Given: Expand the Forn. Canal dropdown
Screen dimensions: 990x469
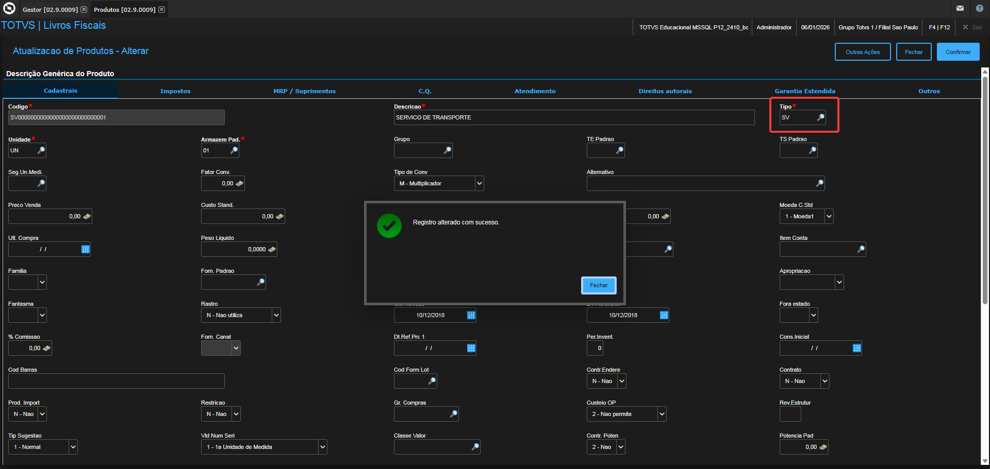Looking at the screenshot, I should pyautogui.click(x=236, y=348).
